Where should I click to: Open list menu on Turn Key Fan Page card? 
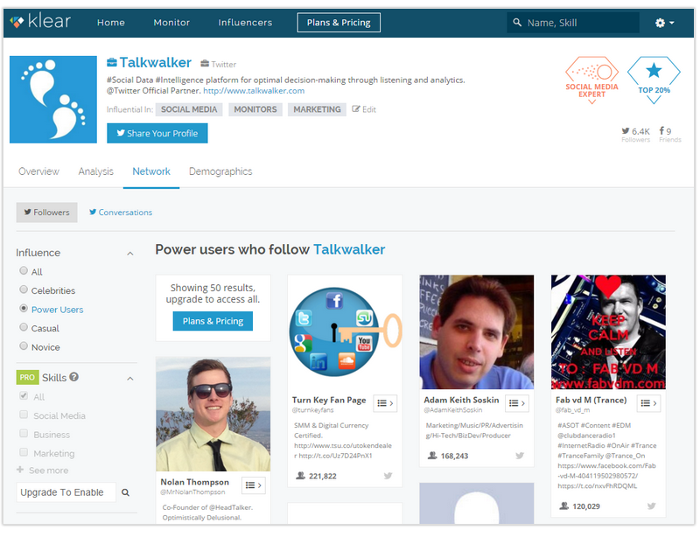385,403
